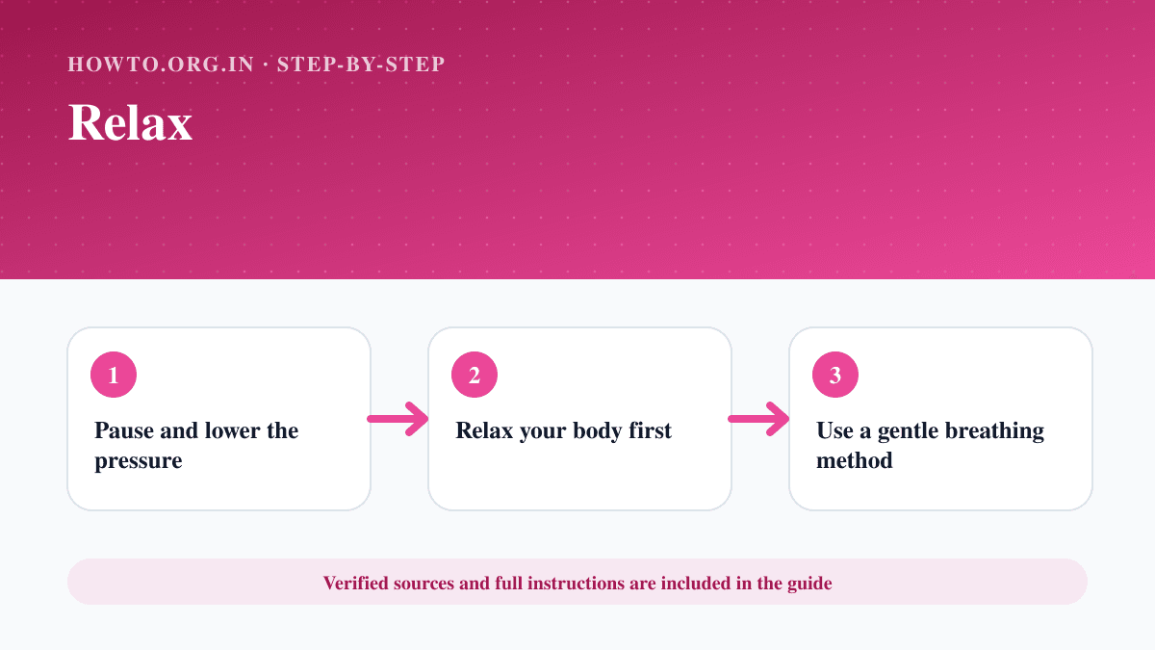Viewport: 1155px width, 650px height.
Task: Click the arrow pointing from step 2 to step 3
Action: coord(759,419)
